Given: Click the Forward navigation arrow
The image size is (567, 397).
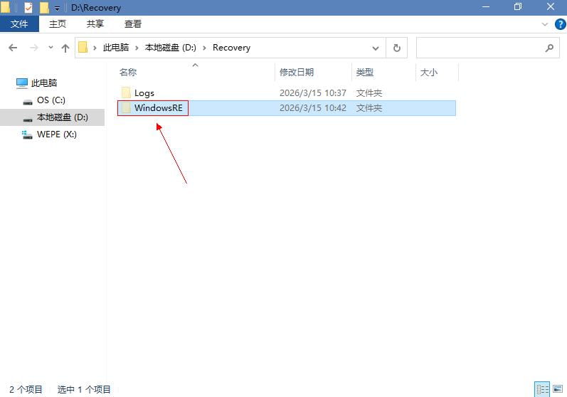Looking at the screenshot, I should coord(33,48).
